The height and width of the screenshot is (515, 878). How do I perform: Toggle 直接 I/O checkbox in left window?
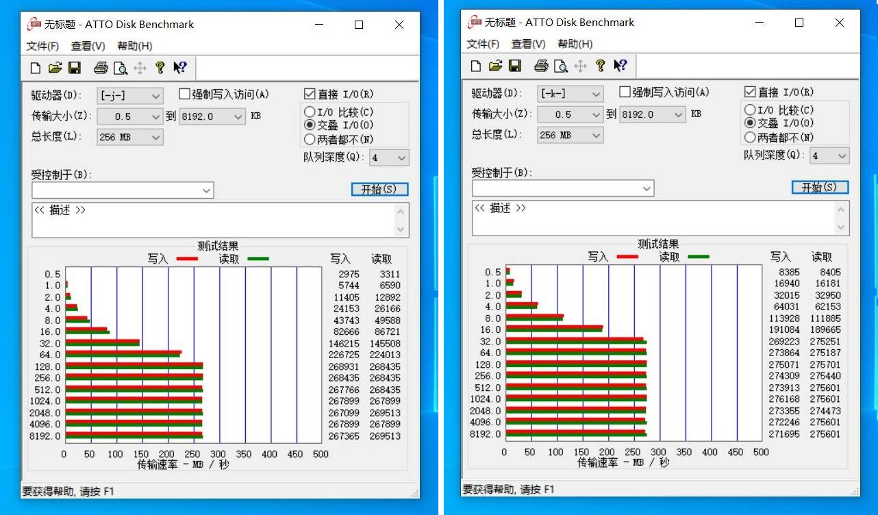309,94
